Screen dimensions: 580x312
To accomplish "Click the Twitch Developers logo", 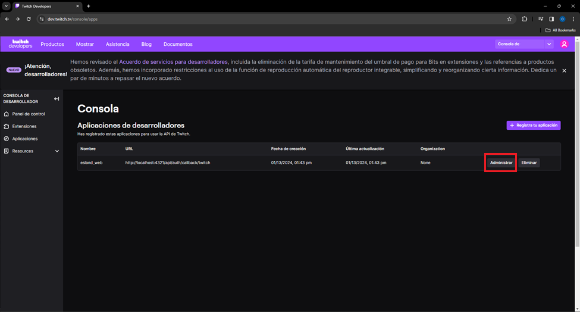I will pyautogui.click(x=20, y=44).
